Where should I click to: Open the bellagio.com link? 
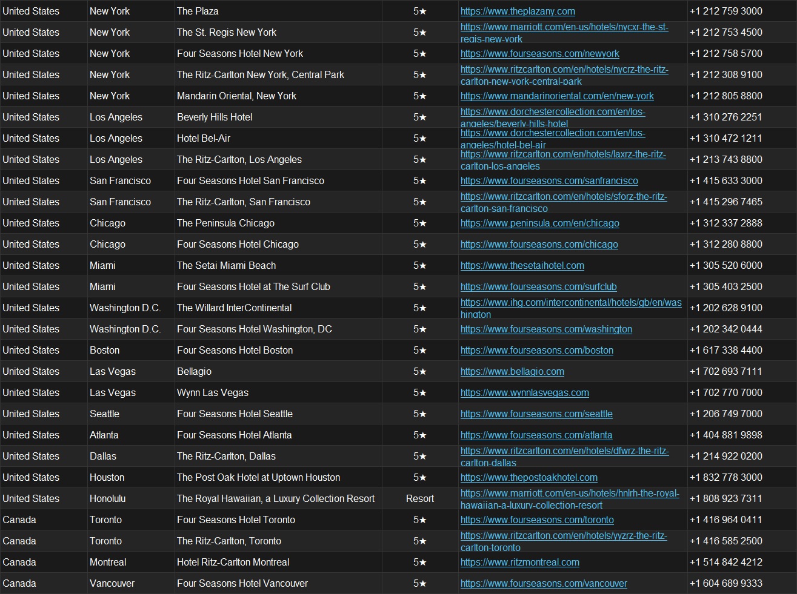click(x=512, y=371)
